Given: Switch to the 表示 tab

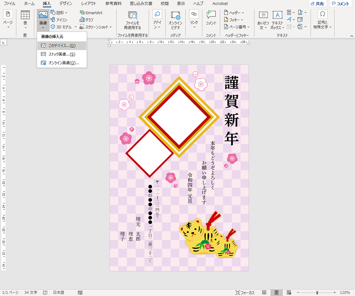Looking at the screenshot, I should coord(181,4).
